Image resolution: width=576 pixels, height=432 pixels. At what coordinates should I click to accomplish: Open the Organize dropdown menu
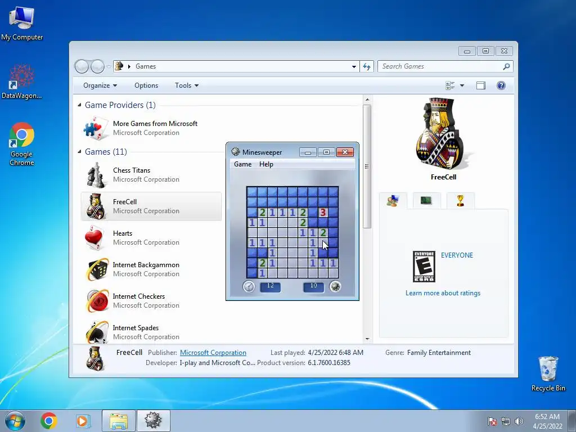[x=100, y=85]
